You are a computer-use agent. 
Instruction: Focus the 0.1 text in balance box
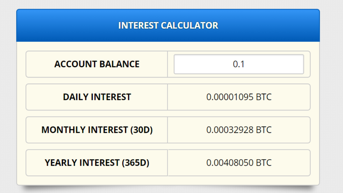[x=239, y=64]
